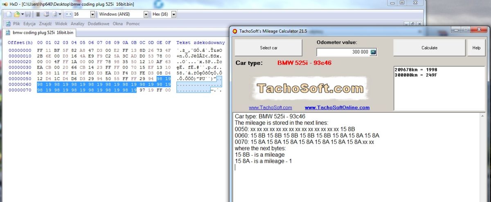Open the Edycja menu
The image size is (491, 202).
pos(29,24)
